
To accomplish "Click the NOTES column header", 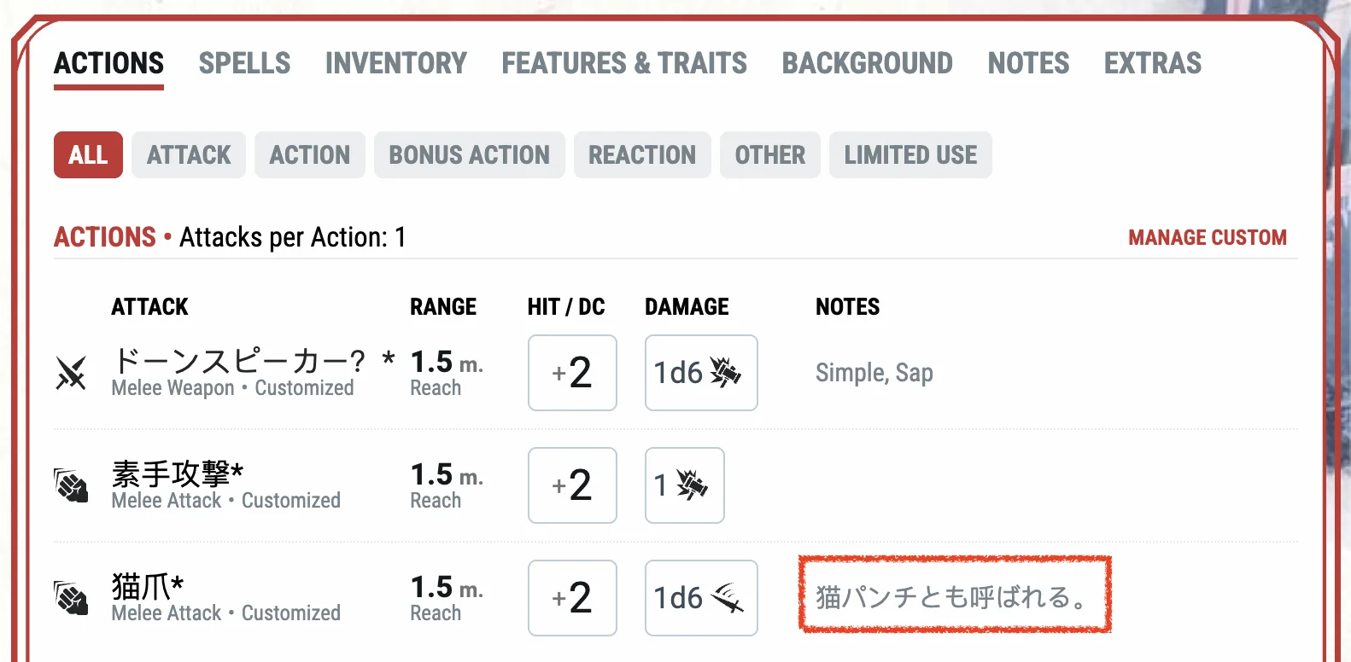I will point(847,307).
